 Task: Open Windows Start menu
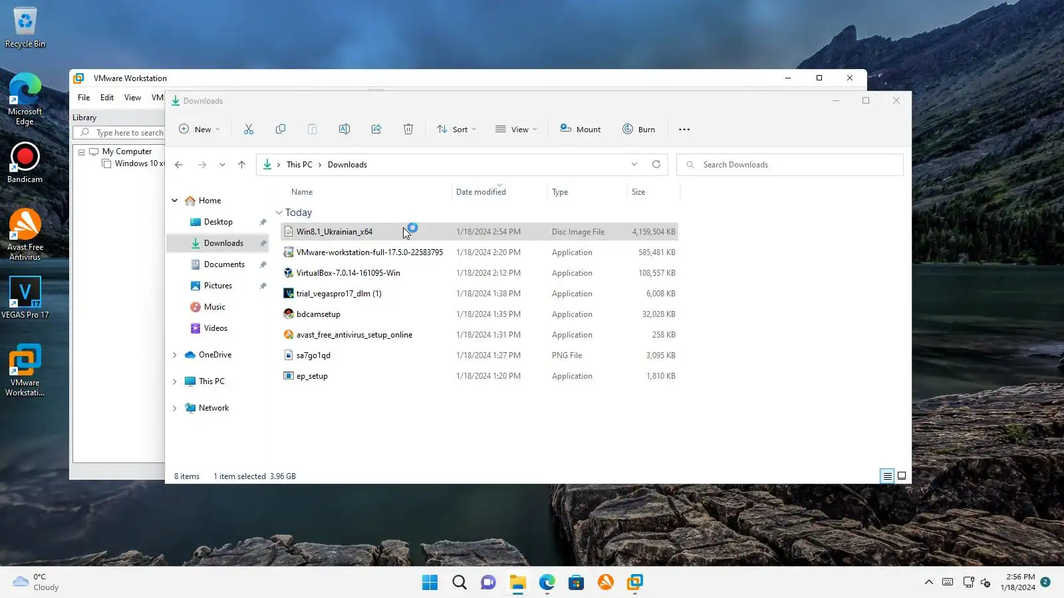[x=430, y=583]
